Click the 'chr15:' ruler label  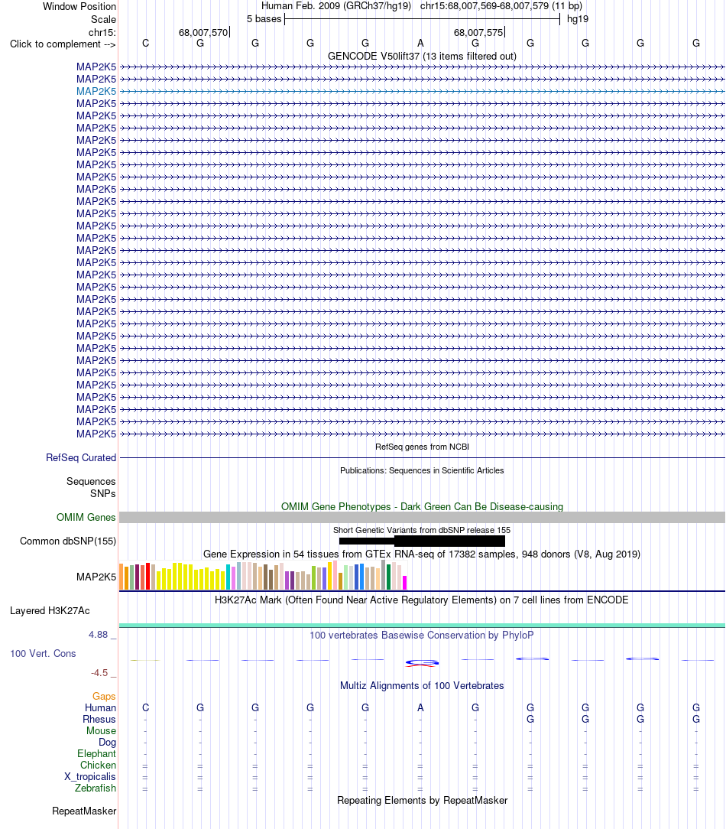pos(102,32)
